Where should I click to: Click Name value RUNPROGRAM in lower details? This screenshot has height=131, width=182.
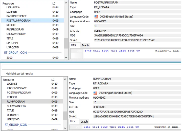point(102,79)
